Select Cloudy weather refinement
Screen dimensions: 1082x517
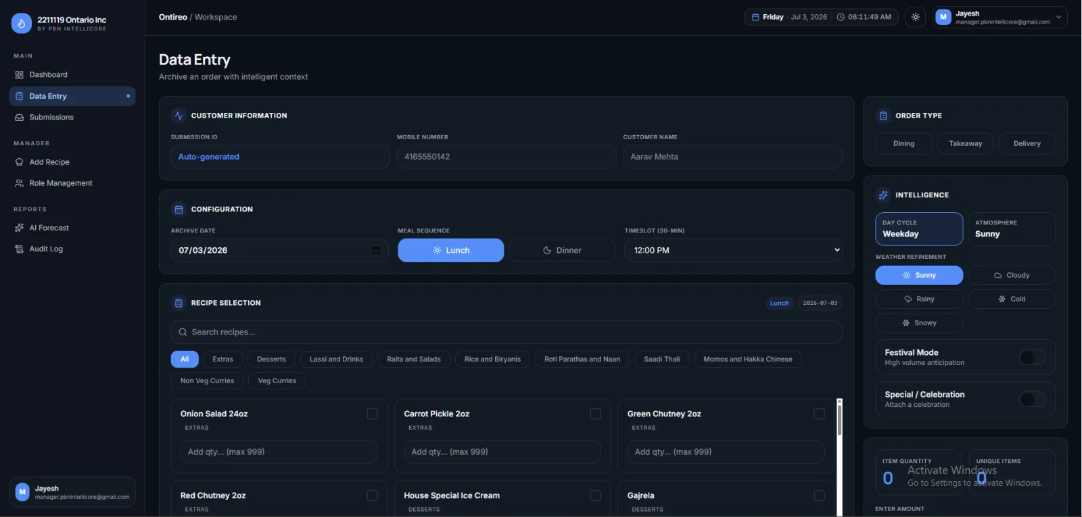pyautogui.click(x=1012, y=275)
